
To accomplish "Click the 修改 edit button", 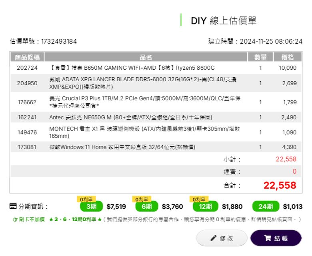I will point(222,238).
